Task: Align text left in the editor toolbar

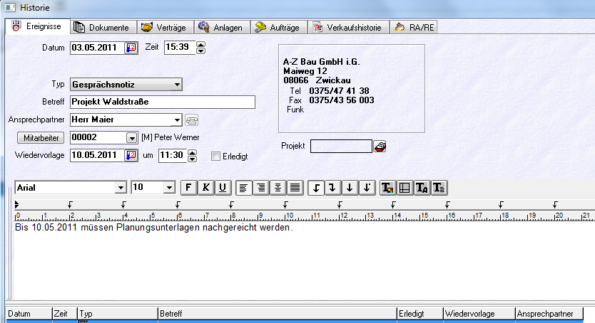Action: pyautogui.click(x=243, y=187)
